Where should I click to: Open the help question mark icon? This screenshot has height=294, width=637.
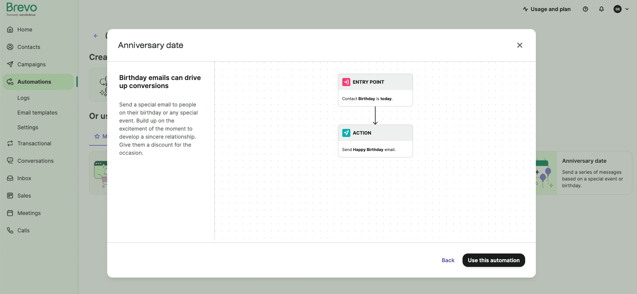(x=585, y=9)
